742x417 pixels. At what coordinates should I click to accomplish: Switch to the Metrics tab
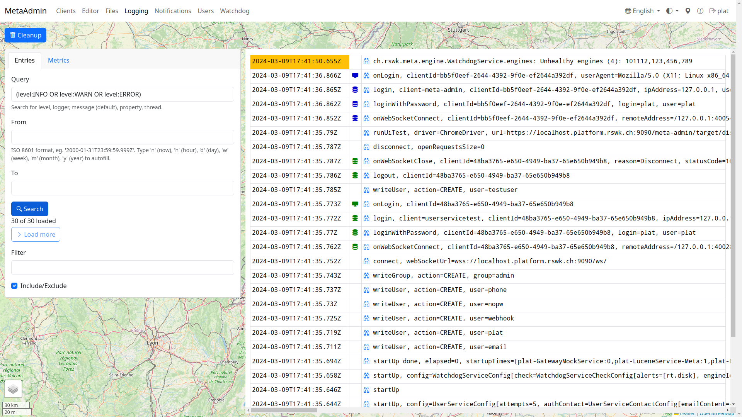tap(58, 60)
